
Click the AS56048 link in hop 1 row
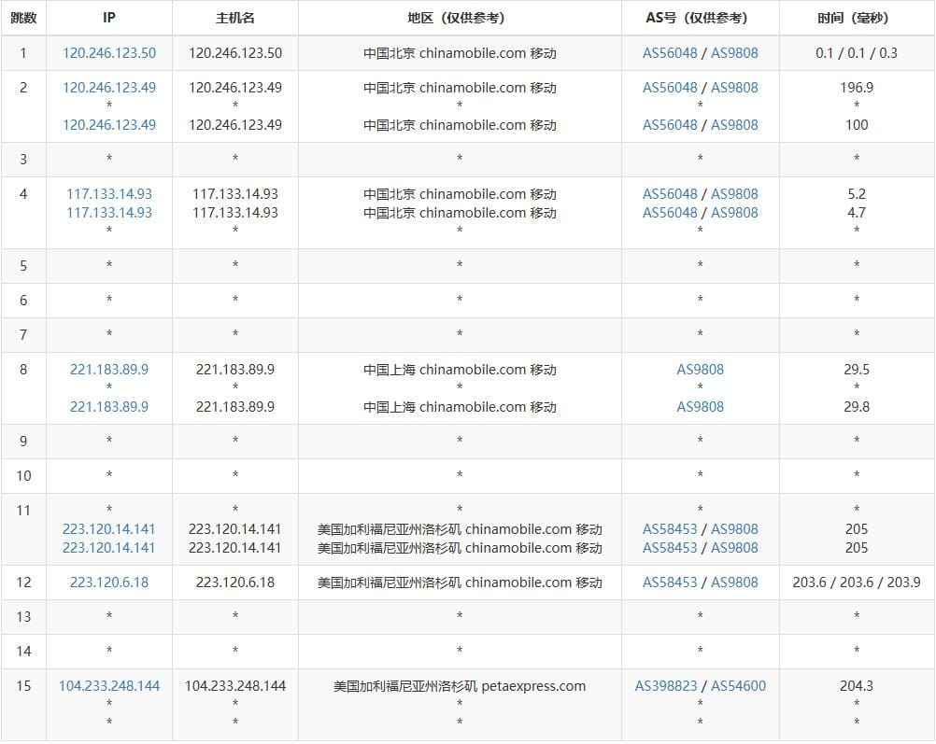tap(670, 53)
